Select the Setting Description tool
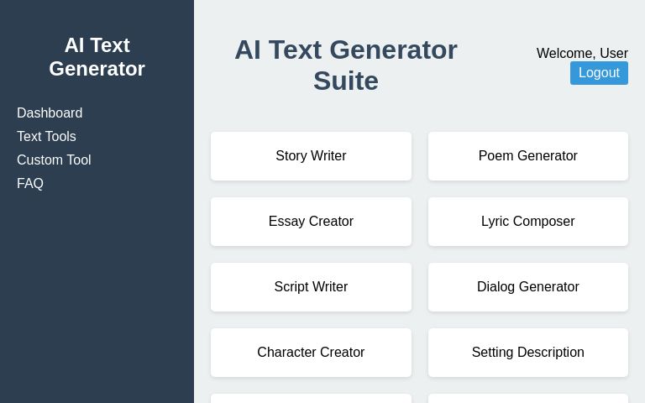Screen dimensions: 645x403 point(527,353)
